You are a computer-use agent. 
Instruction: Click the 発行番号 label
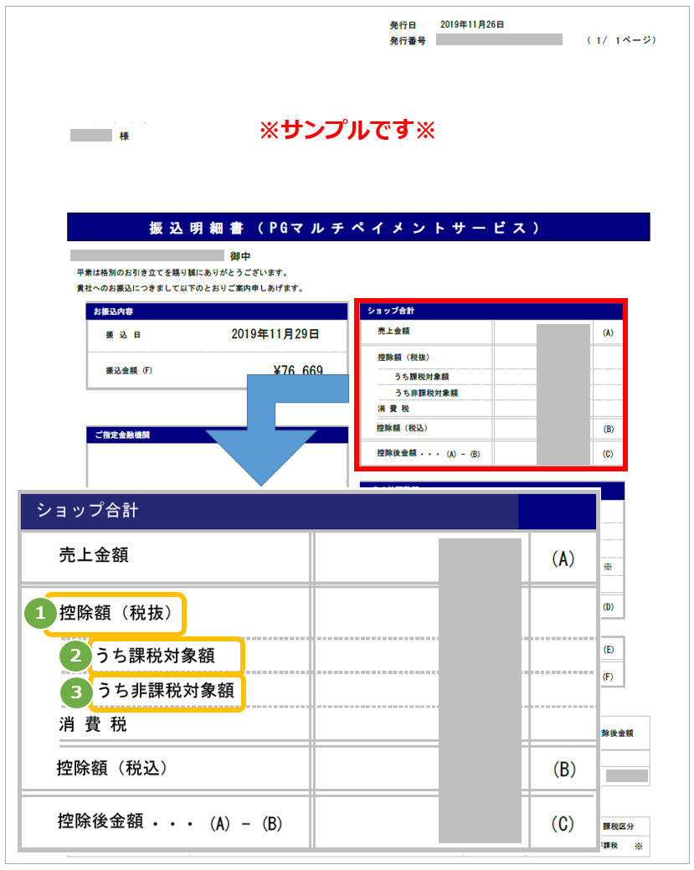408,40
